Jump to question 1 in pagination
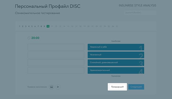Viewport: 172px width, 99px height. pos(20,26)
